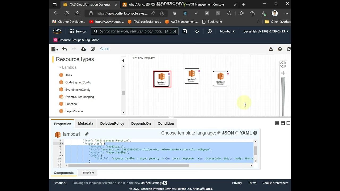Open the DeletionPolicy tab

112,124
